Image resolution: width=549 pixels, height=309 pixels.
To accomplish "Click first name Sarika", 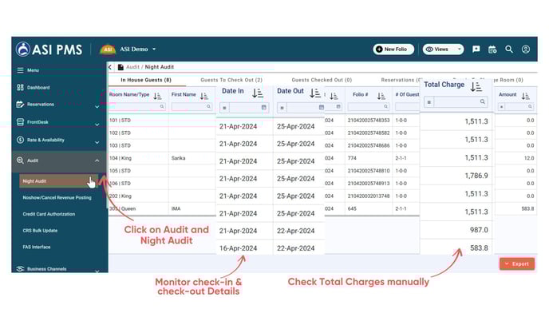I will pos(178,158).
